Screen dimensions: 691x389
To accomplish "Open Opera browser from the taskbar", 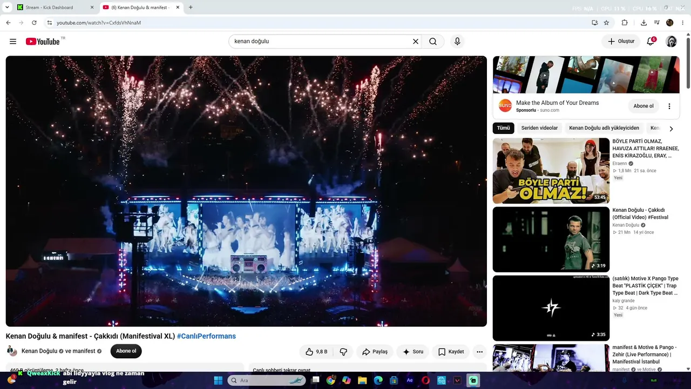I will (x=426, y=380).
